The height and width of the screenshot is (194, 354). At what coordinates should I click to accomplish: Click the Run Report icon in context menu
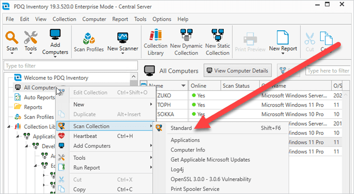point(62,167)
